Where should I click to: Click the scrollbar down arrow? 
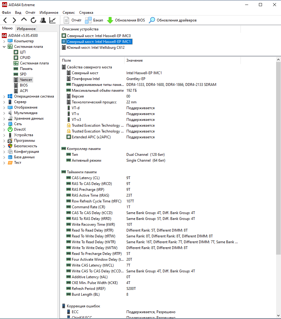point(278,316)
